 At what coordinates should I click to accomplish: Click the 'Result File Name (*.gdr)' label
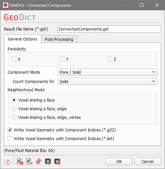pyautogui.click(x=26, y=29)
